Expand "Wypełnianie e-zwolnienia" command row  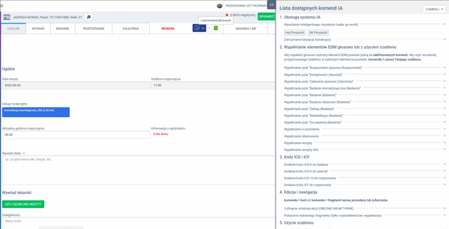(444, 129)
